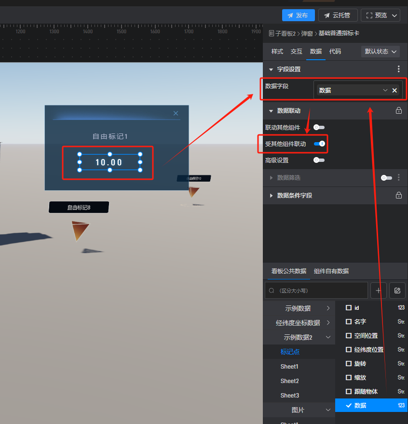This screenshot has height=424, width=408.
Task: Click the 自由标记8 label in scene
Action: pos(79,207)
